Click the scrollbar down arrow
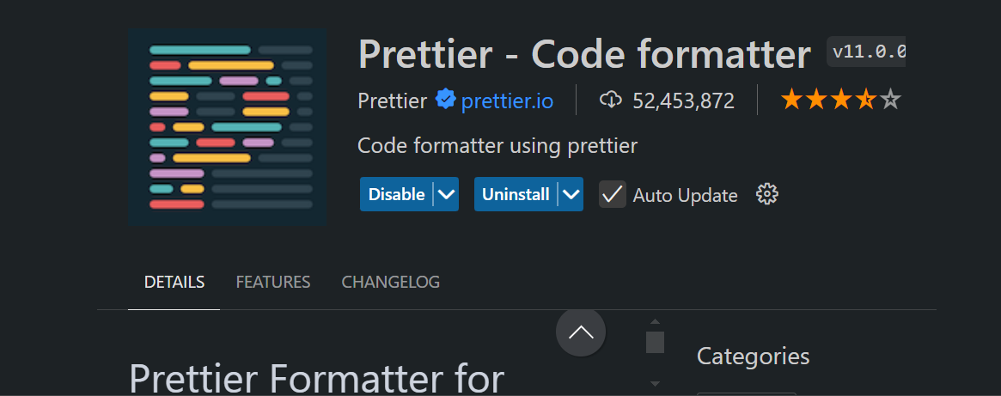 (x=655, y=384)
